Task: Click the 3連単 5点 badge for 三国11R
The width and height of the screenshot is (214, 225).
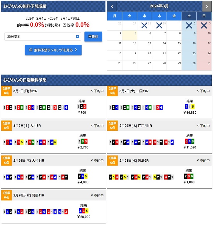Action: [112, 91]
